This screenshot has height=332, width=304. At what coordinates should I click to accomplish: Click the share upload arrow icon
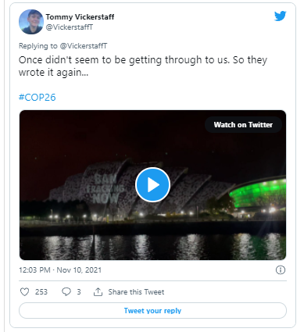coord(98,292)
